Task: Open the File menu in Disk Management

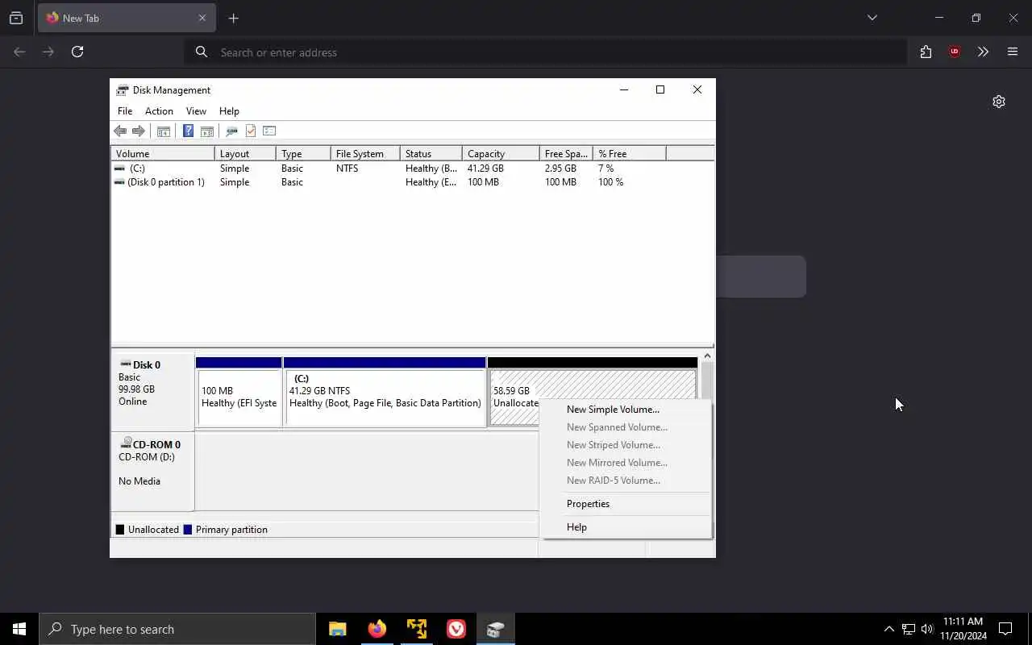Action: (125, 111)
